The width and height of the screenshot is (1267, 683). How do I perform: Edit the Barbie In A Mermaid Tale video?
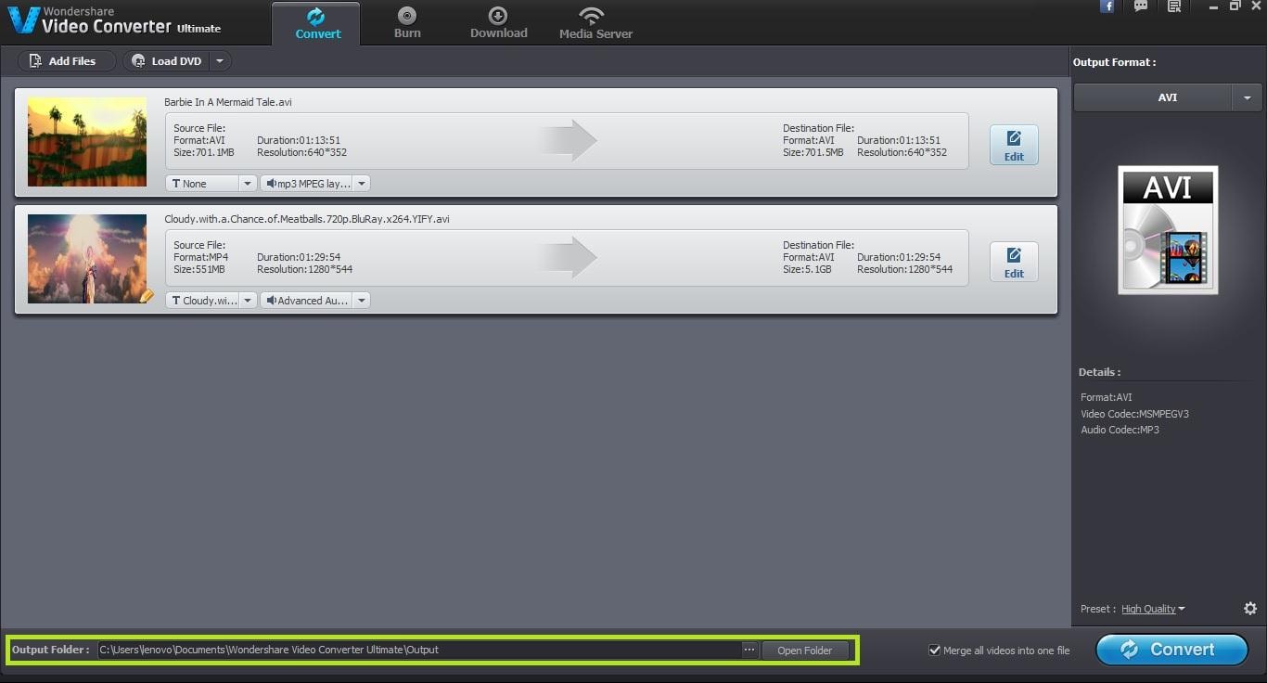[1014, 145]
